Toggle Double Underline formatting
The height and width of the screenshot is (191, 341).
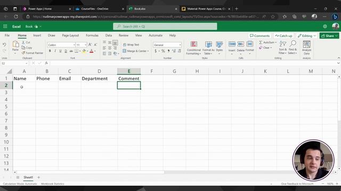(x=66, y=51)
